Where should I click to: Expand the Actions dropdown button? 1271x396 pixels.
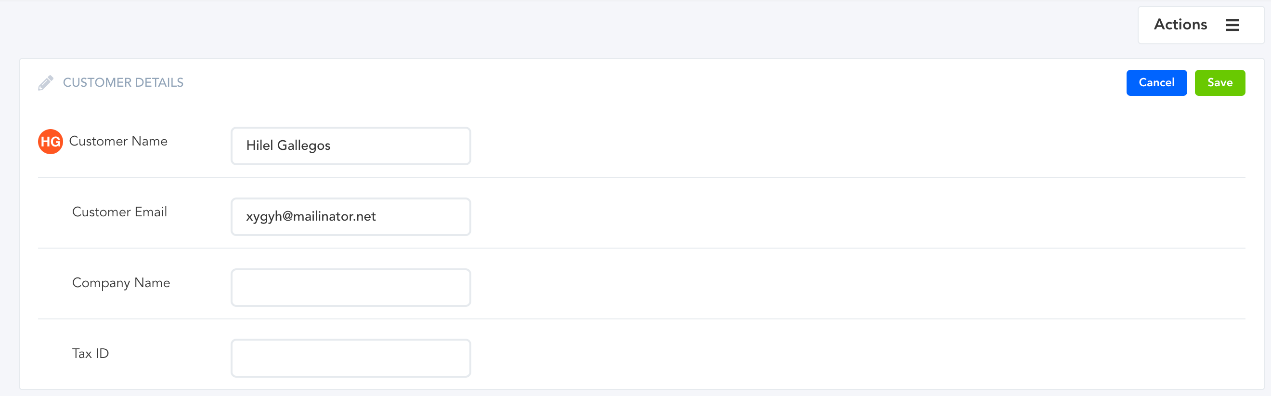(x=1200, y=25)
